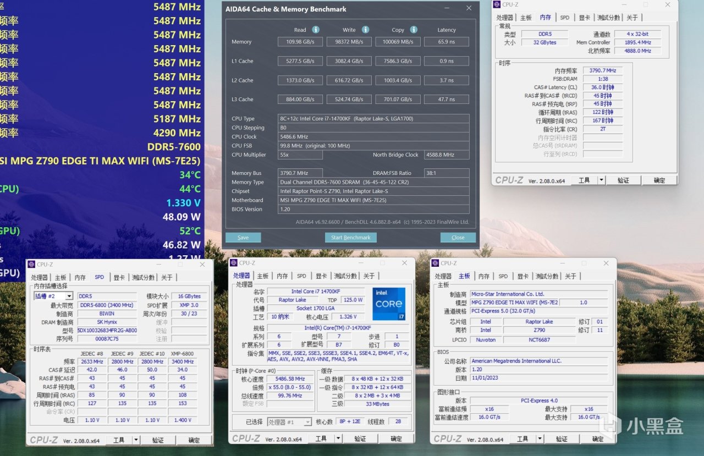Click the info icon beside Read column
This screenshot has width=704, height=456.
pyautogui.click(x=316, y=30)
